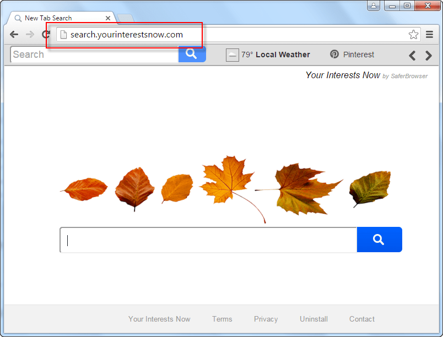Viewport: 443px width, 337px height.
Task: Click the browser forward arrow
Action: (x=30, y=35)
